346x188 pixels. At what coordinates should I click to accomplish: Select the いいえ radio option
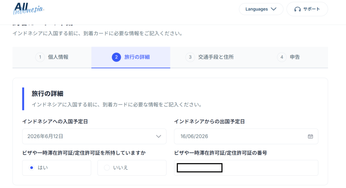point(132,168)
